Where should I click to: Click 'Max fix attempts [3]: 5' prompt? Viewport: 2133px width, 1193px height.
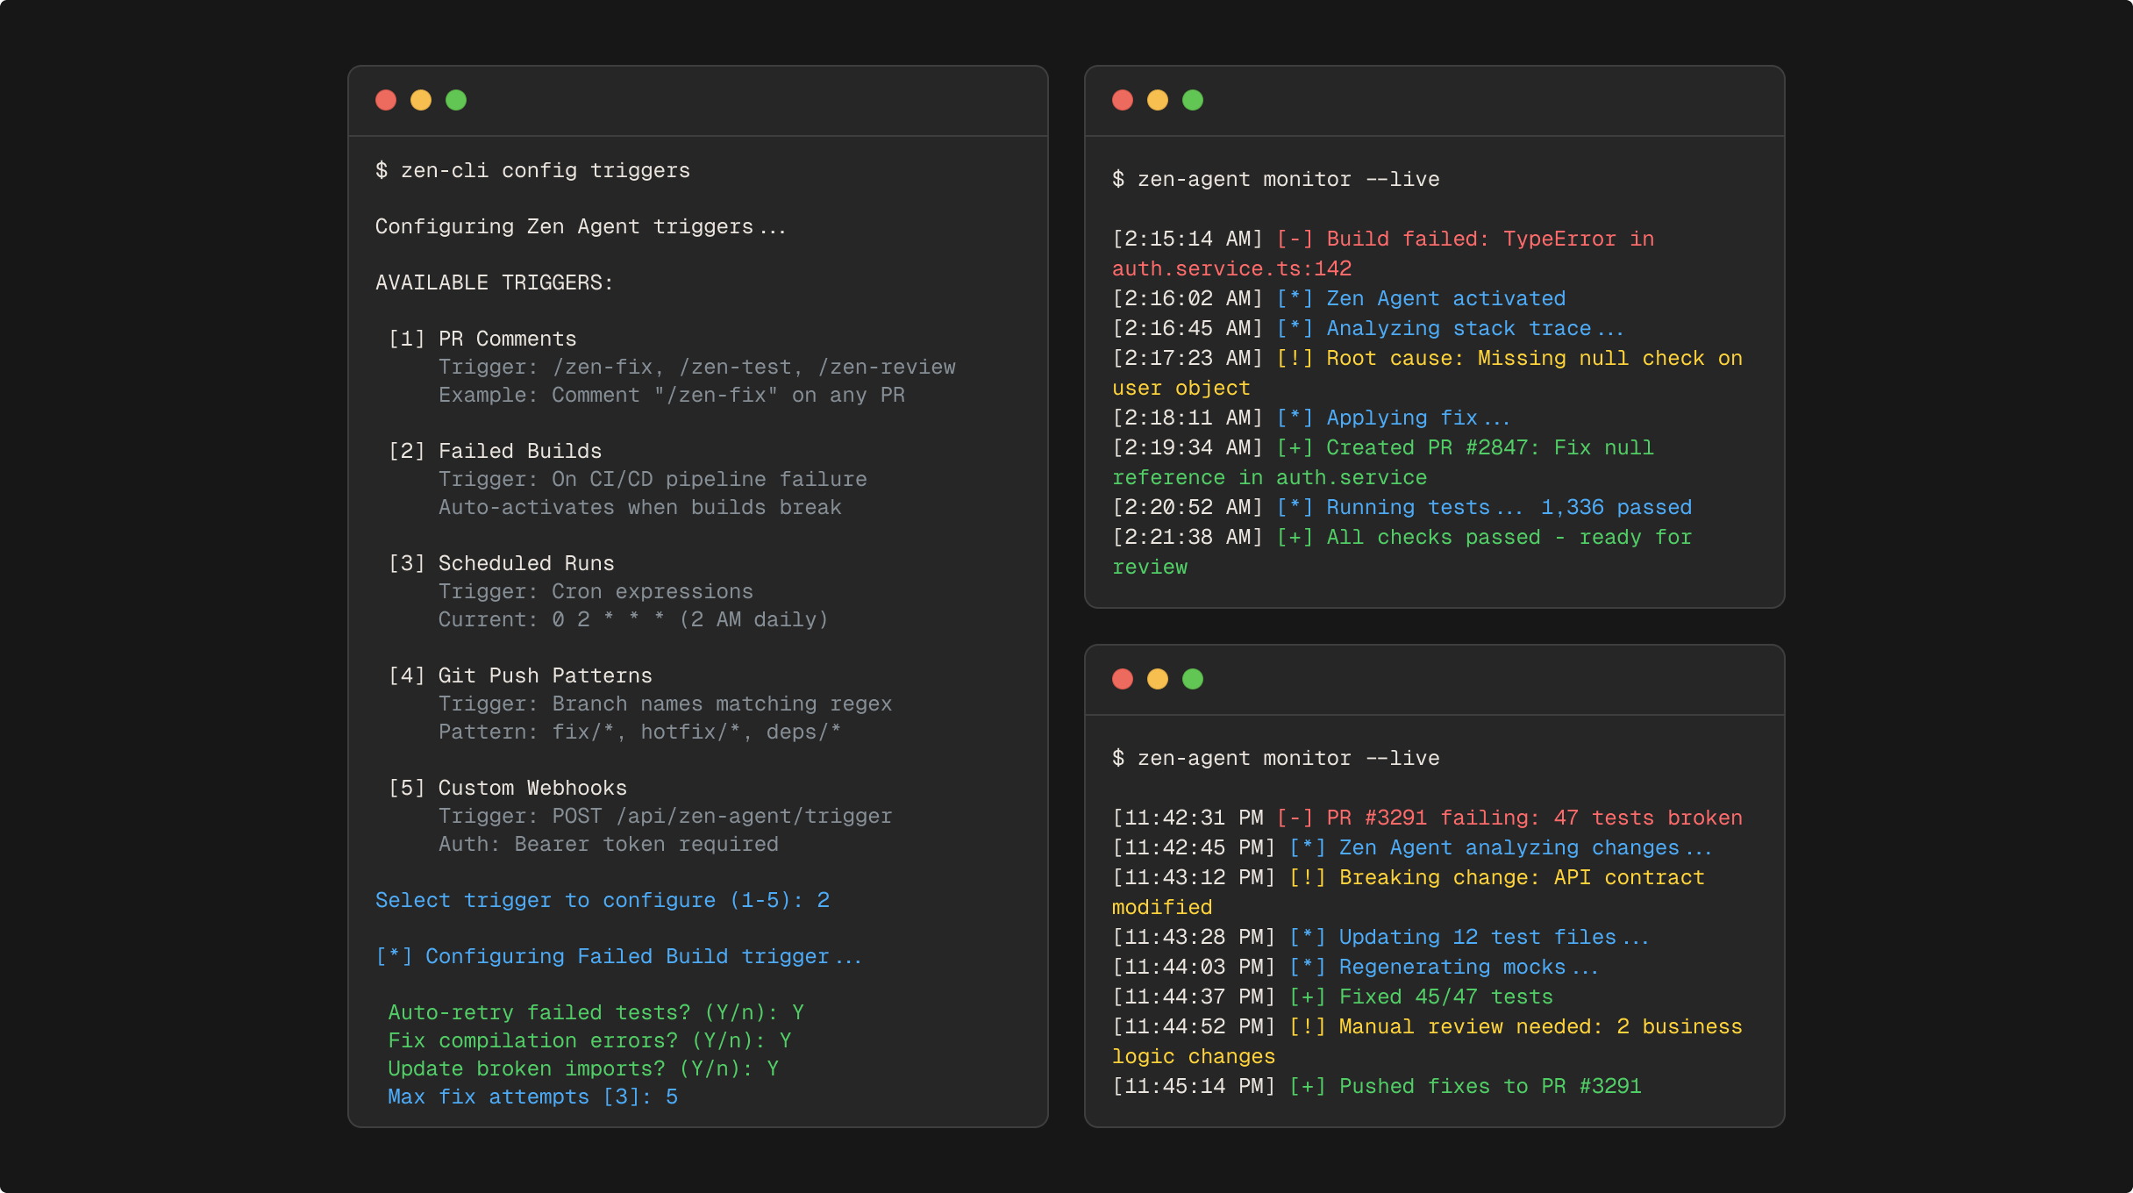533,1097
